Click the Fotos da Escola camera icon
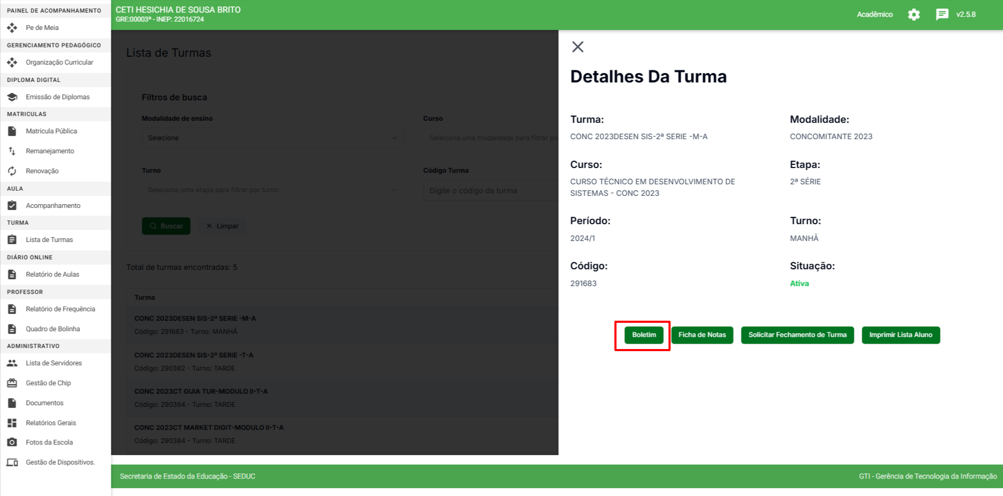Viewport: 1003px width, 496px height. coord(12,442)
